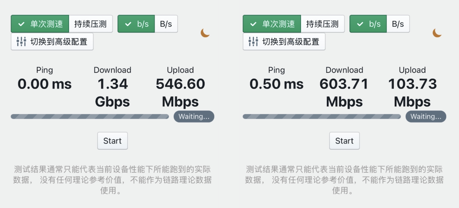
Task: Click the dark mode moon icon in right panel
Action: click(437, 33)
